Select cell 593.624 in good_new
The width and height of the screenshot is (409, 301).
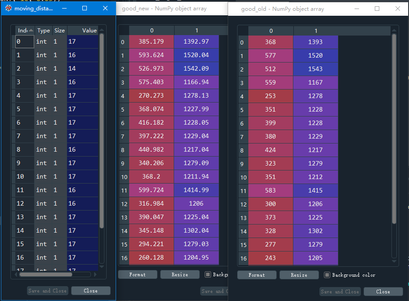151,55
